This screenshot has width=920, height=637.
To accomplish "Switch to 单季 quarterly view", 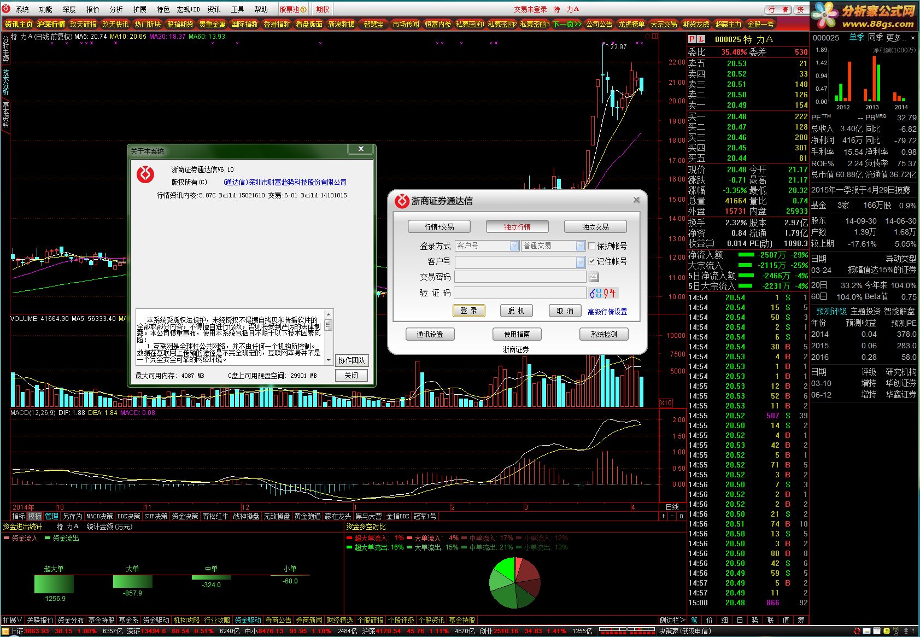I will pos(857,38).
